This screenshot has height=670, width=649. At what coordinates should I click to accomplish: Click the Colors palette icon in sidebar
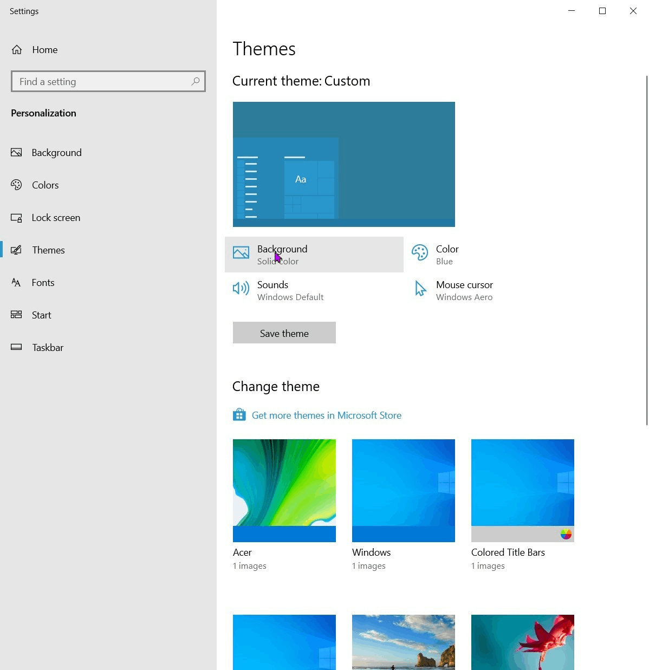(x=16, y=185)
